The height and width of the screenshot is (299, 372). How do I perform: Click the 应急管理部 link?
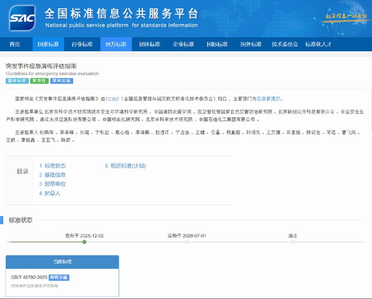[x=269, y=99]
